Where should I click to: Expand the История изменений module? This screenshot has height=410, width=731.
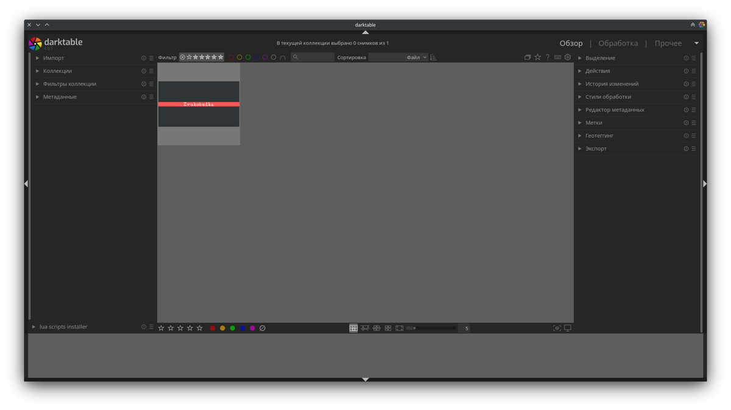click(579, 84)
